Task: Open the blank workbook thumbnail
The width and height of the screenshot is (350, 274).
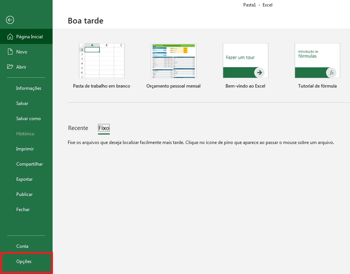Action: 102,61
